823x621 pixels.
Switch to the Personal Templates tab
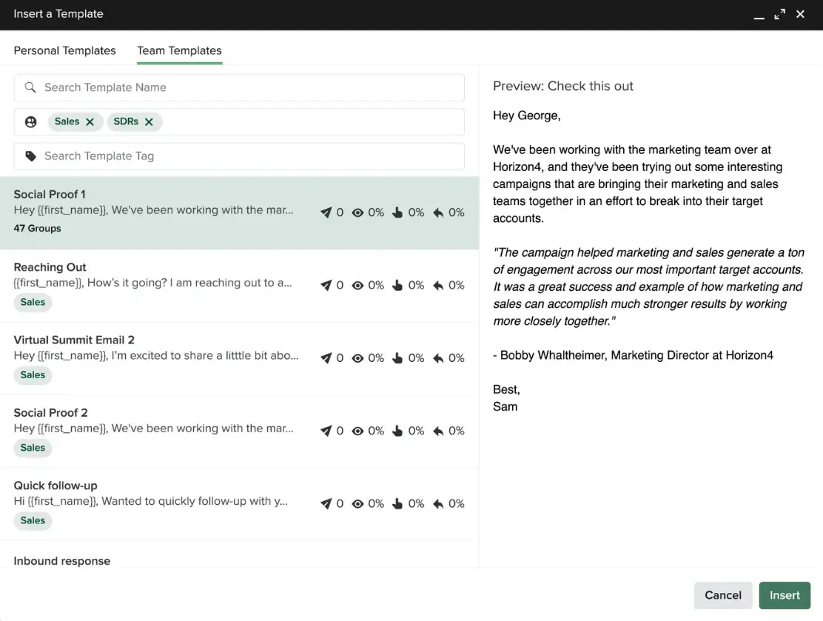coord(64,50)
